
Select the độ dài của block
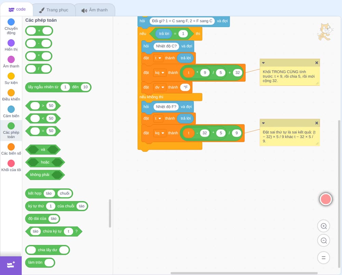click(42, 219)
